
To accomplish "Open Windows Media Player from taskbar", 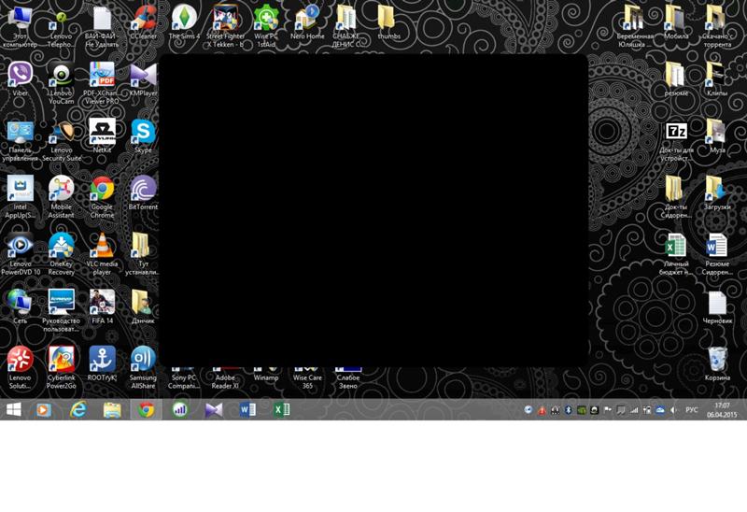I will point(44,409).
